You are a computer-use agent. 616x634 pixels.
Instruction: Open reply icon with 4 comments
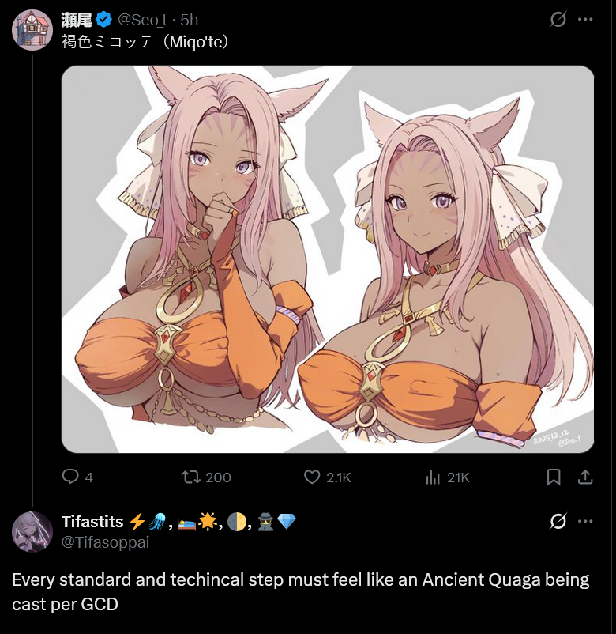(x=70, y=477)
